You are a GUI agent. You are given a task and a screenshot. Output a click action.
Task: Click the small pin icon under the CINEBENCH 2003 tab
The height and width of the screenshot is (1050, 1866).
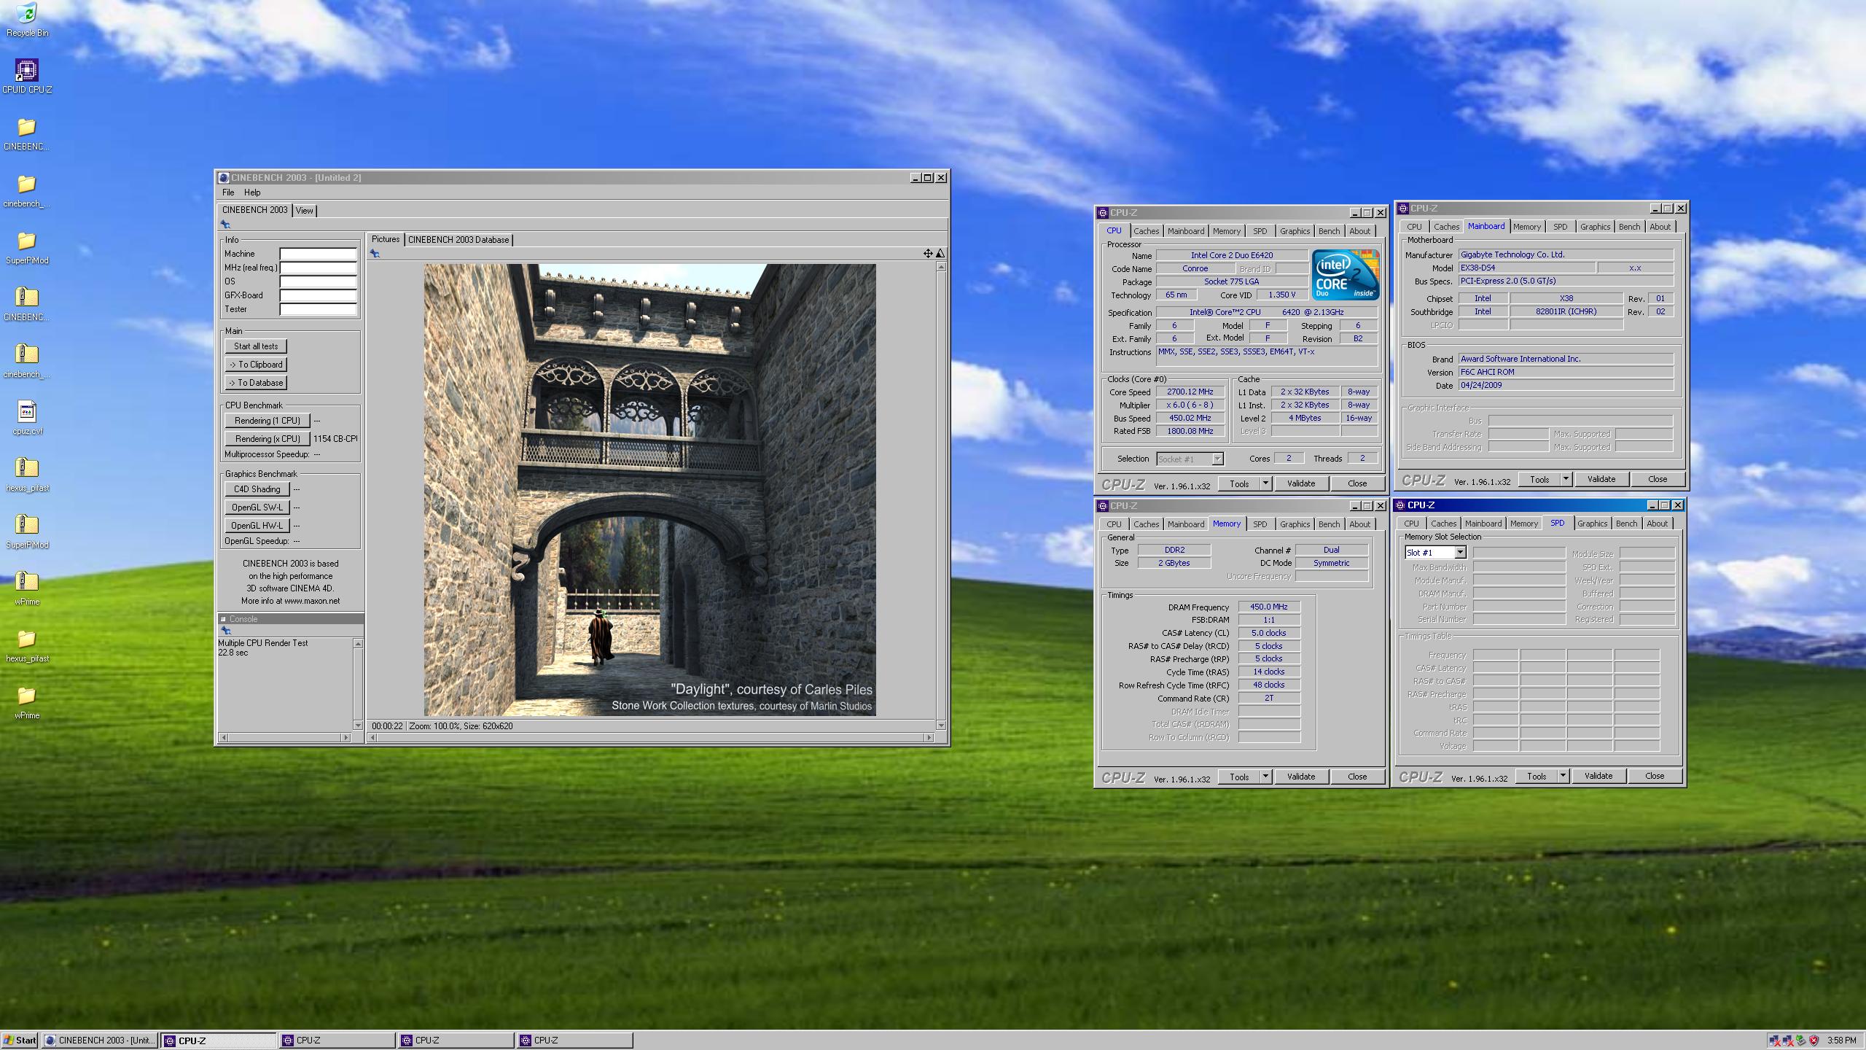(x=226, y=225)
